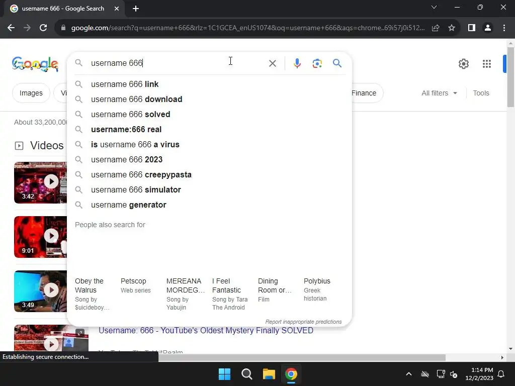Click the horizontal scrollbar at page bottom
This screenshot has height=386, width=515.
[302, 357]
